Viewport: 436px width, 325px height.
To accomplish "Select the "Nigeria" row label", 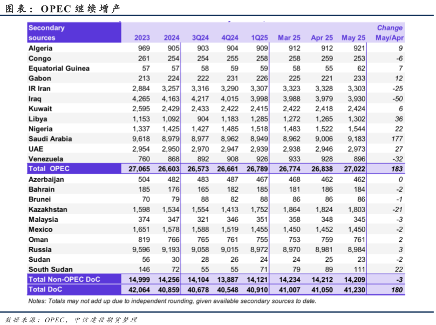I will [x=40, y=129].
